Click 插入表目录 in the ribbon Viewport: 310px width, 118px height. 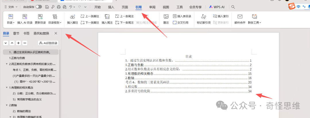(x=182, y=16)
